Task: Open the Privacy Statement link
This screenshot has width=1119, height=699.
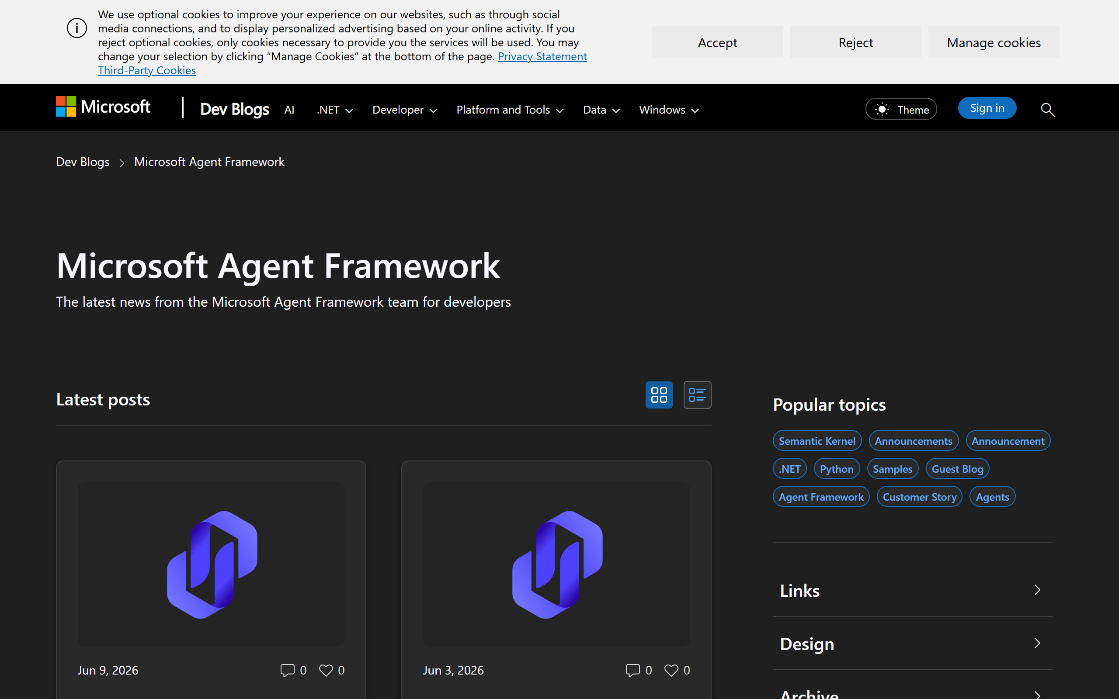Action: point(542,56)
